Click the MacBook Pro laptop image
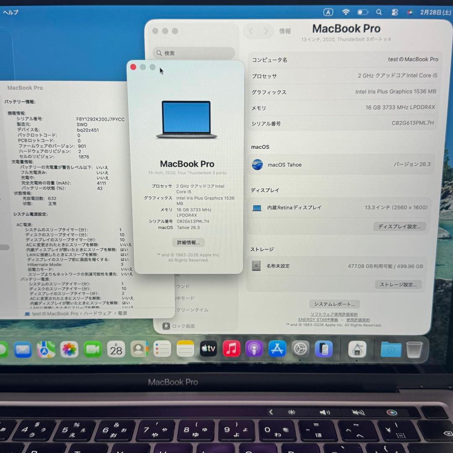Image resolution: width=453 pixels, height=453 pixels. 187,119
